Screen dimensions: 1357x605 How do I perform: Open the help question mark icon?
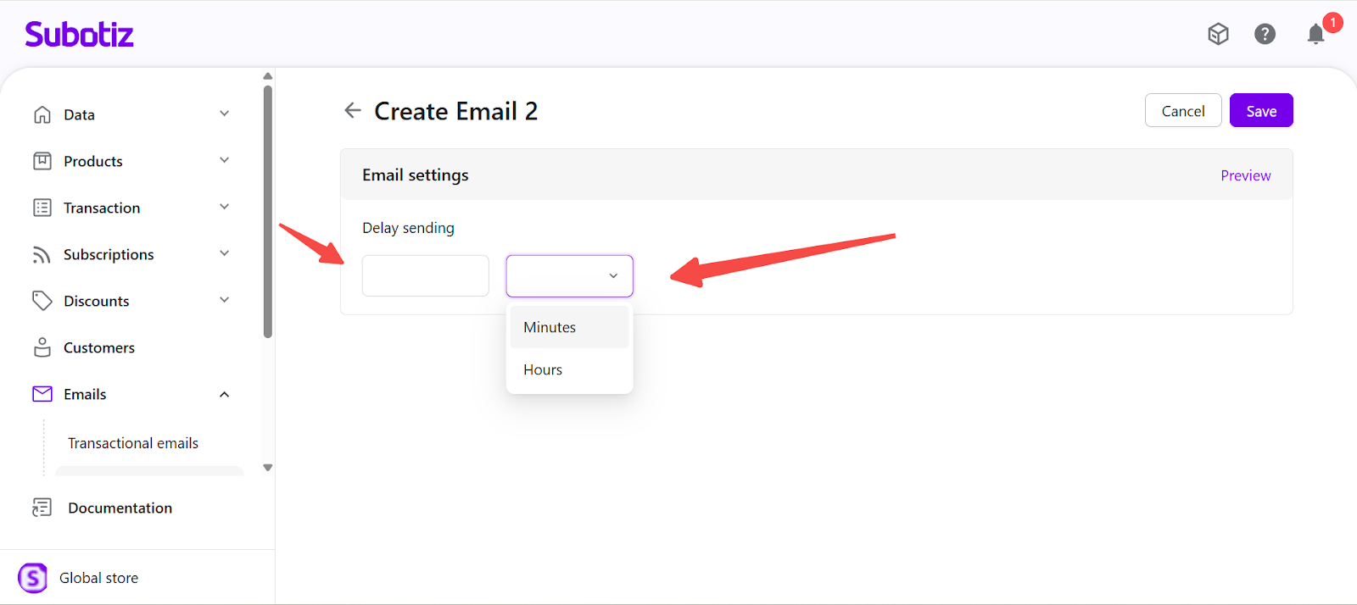[1265, 34]
